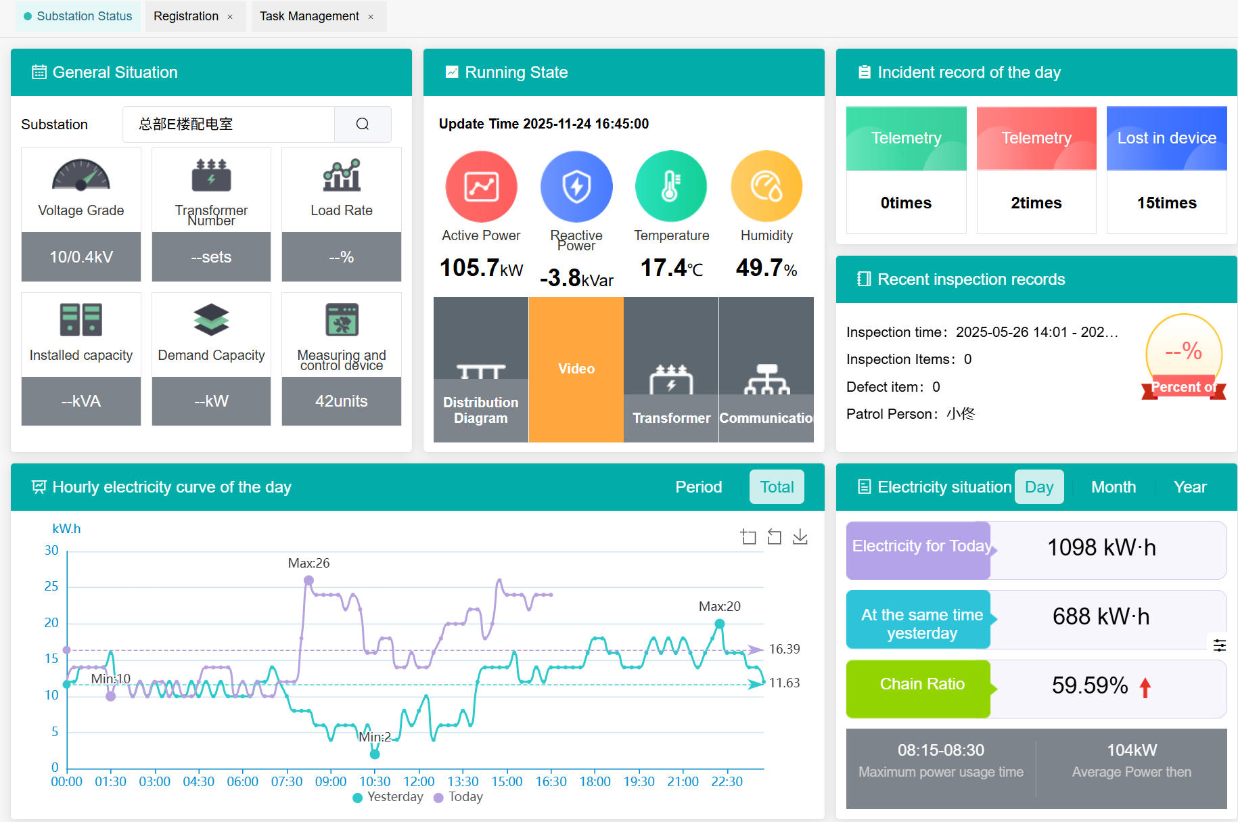Toggle the Today series in chart legend
Image resolution: width=1238 pixels, height=822 pixels.
point(459,797)
